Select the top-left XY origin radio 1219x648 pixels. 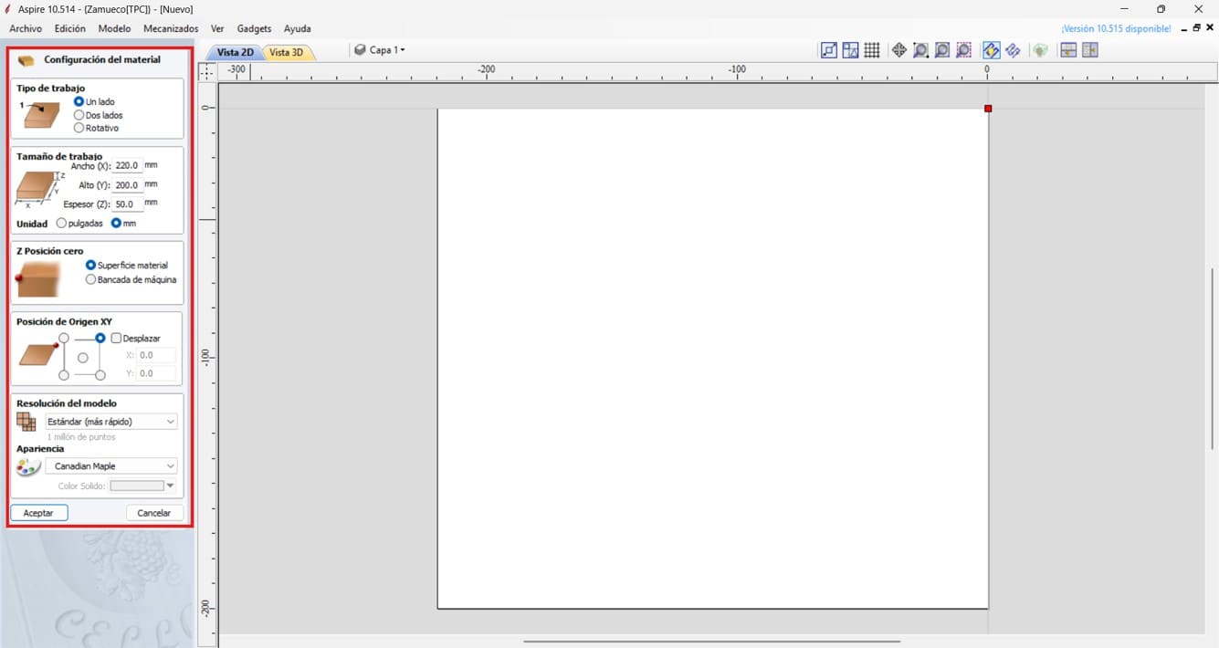pyautogui.click(x=64, y=338)
